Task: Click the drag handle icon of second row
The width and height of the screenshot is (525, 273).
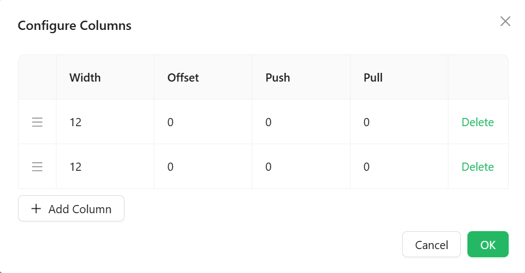Action: pyautogui.click(x=37, y=167)
